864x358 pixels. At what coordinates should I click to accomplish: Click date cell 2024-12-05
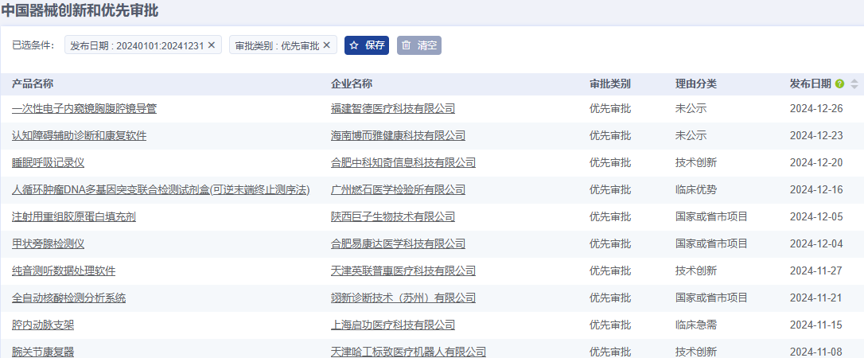pyautogui.click(x=816, y=216)
